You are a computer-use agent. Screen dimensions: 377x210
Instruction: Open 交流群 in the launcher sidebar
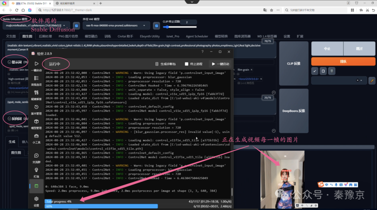point(36,158)
